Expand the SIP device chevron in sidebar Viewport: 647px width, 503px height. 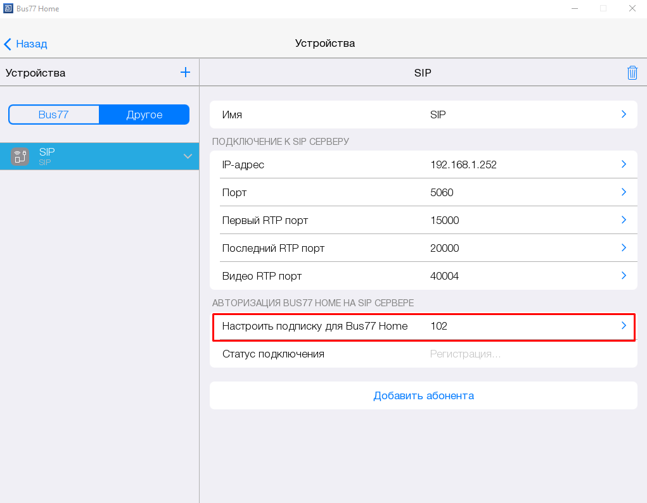tap(188, 156)
